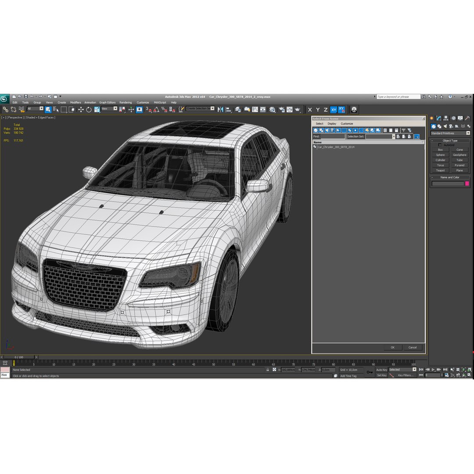Open the Modifiers menu
474x474 pixels.
(x=75, y=102)
